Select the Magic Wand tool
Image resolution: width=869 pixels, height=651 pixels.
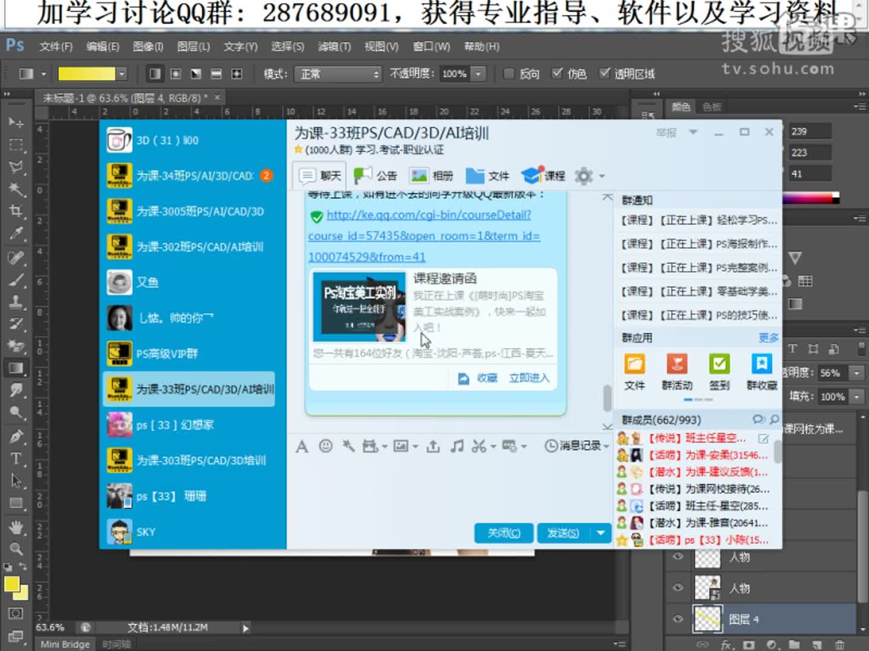coord(16,189)
